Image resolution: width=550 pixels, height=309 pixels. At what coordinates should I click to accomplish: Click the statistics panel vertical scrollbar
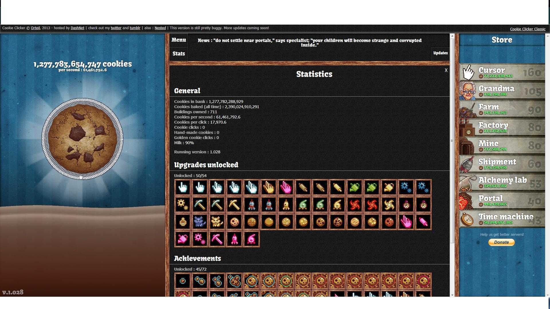[452, 141]
